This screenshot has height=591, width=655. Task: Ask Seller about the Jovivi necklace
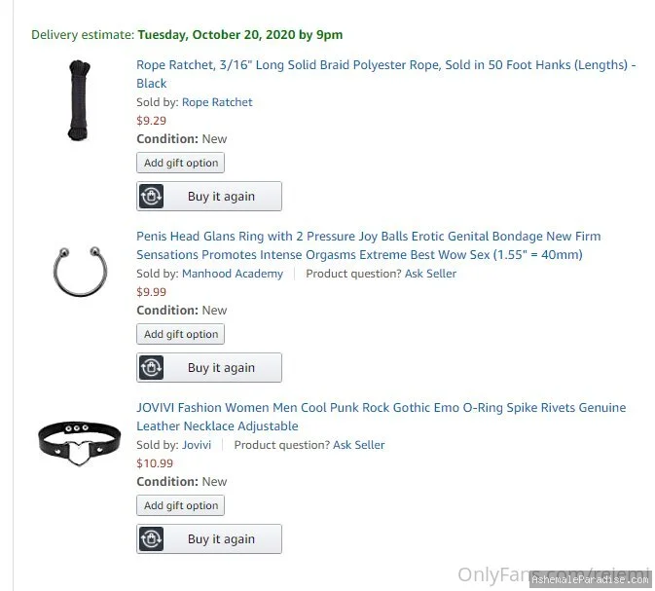(x=358, y=445)
